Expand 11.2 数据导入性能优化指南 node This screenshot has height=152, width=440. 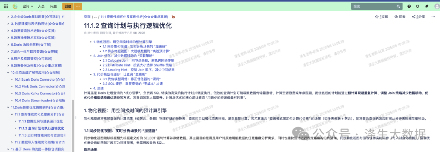pyautogui.click(x=12, y=142)
